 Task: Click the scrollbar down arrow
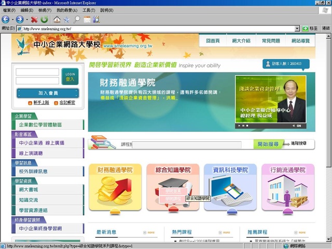click(328, 239)
